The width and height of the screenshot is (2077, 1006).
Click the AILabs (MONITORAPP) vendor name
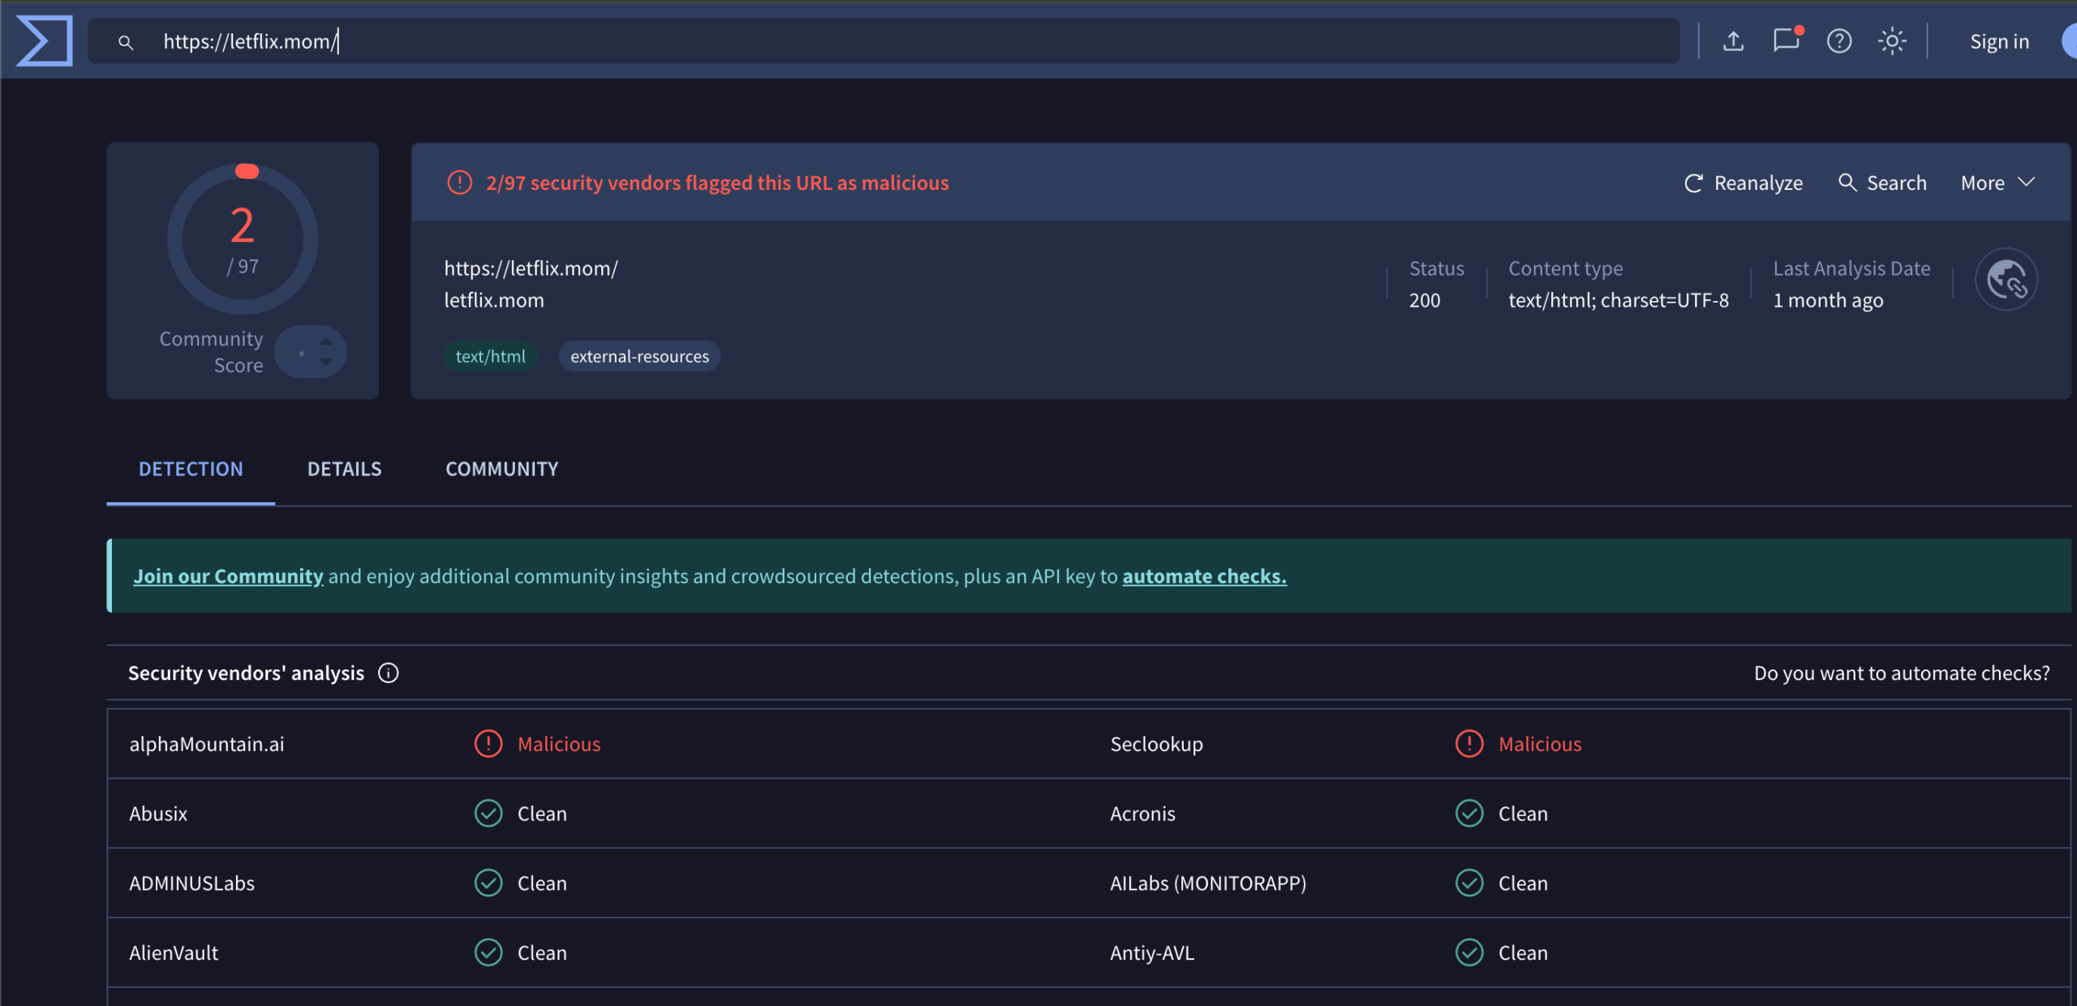[x=1208, y=883]
